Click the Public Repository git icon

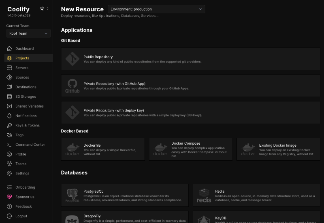72,59
